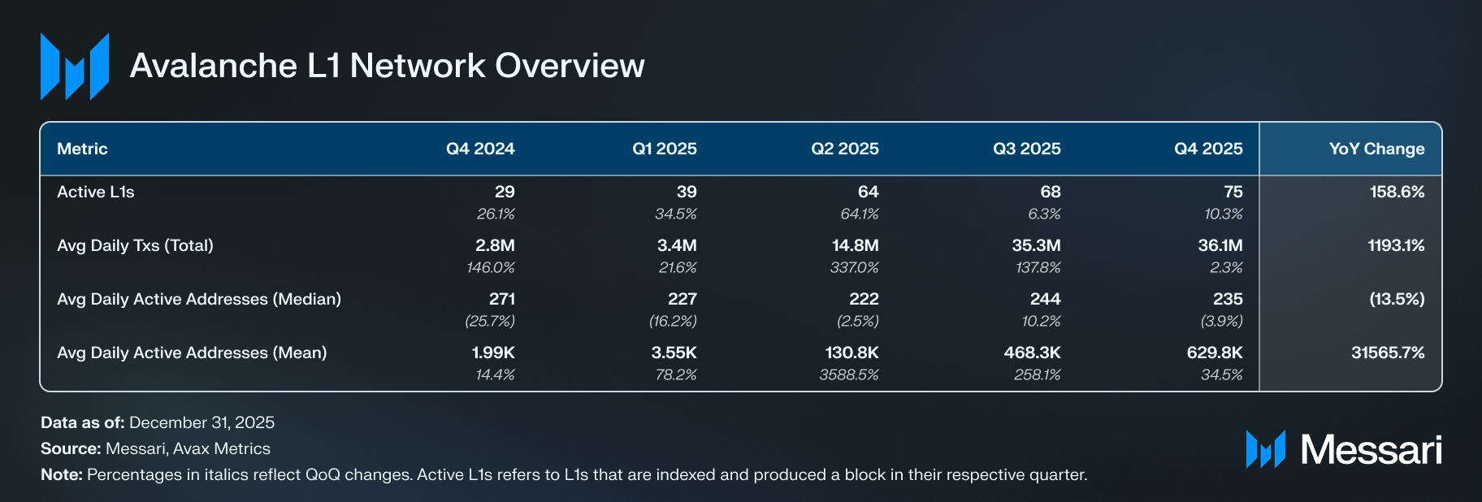Click the QoQ change '14.4%'

pos(496,374)
